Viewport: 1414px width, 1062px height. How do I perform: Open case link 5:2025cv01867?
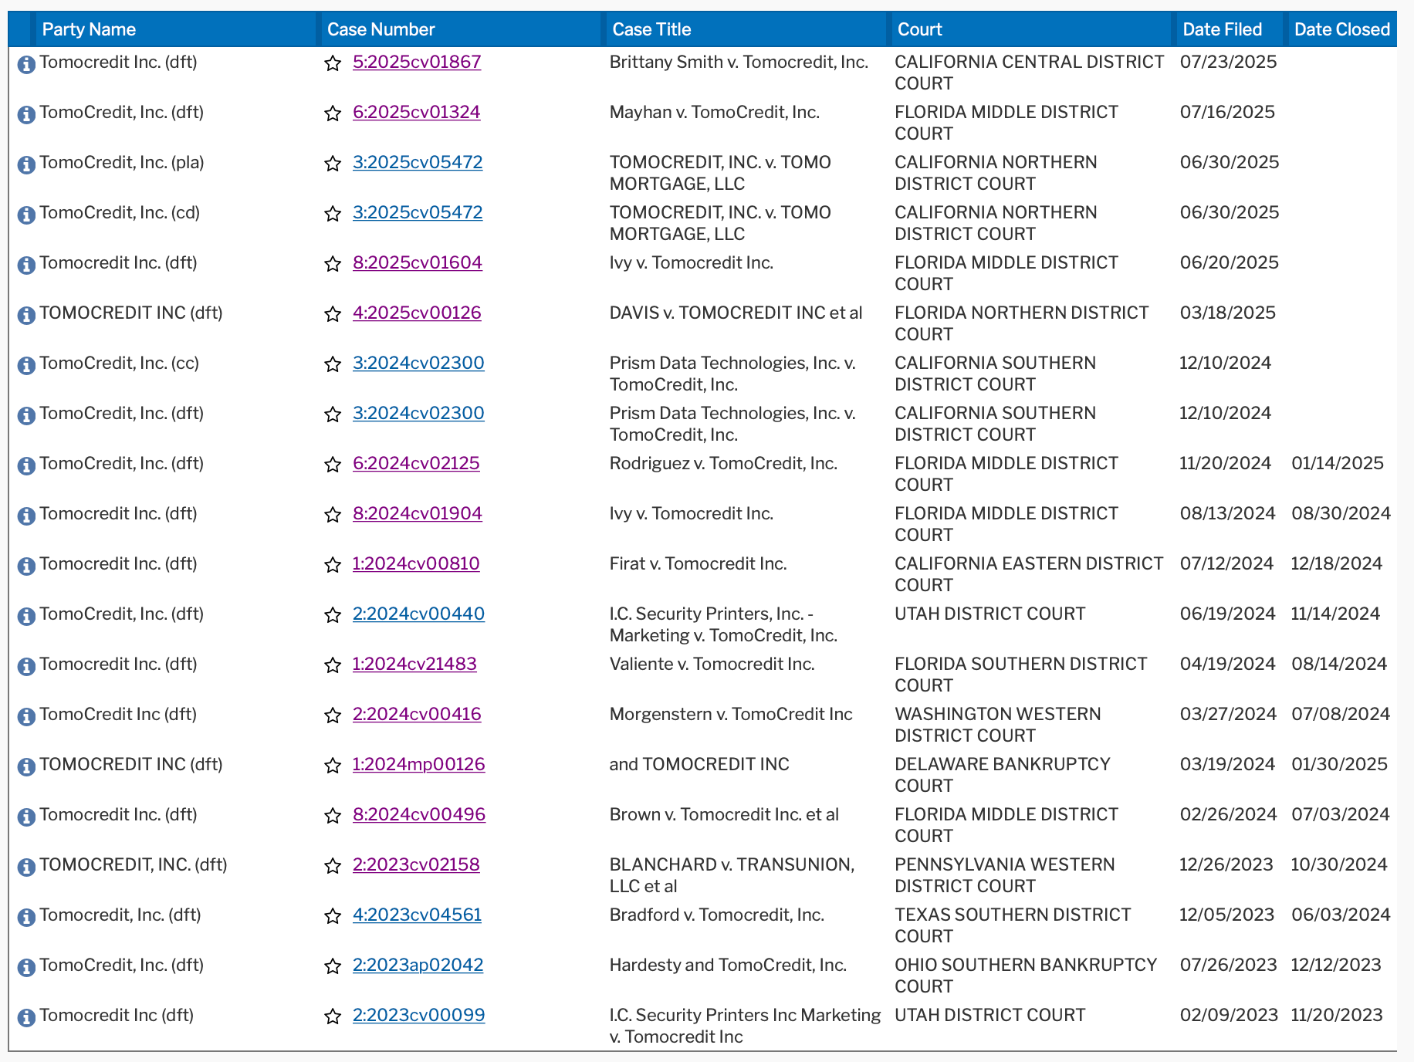[417, 62]
